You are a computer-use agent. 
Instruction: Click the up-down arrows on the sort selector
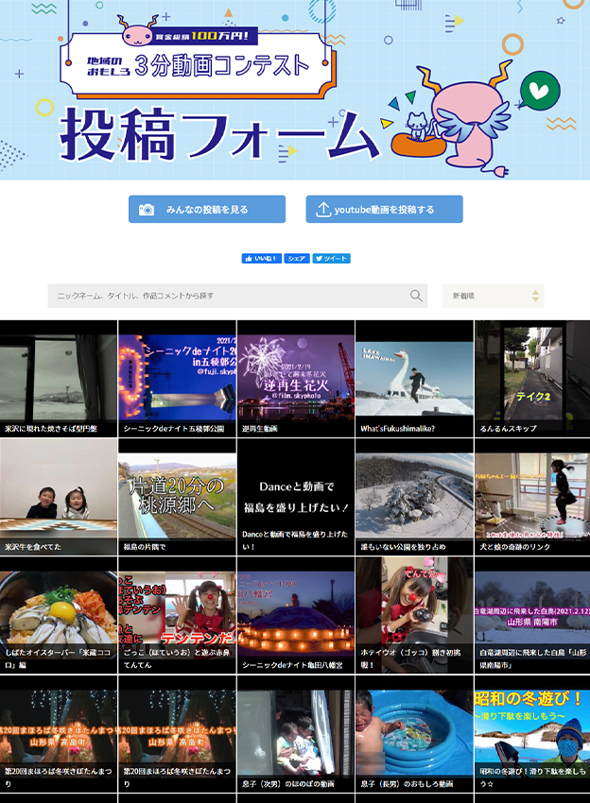pyautogui.click(x=535, y=296)
